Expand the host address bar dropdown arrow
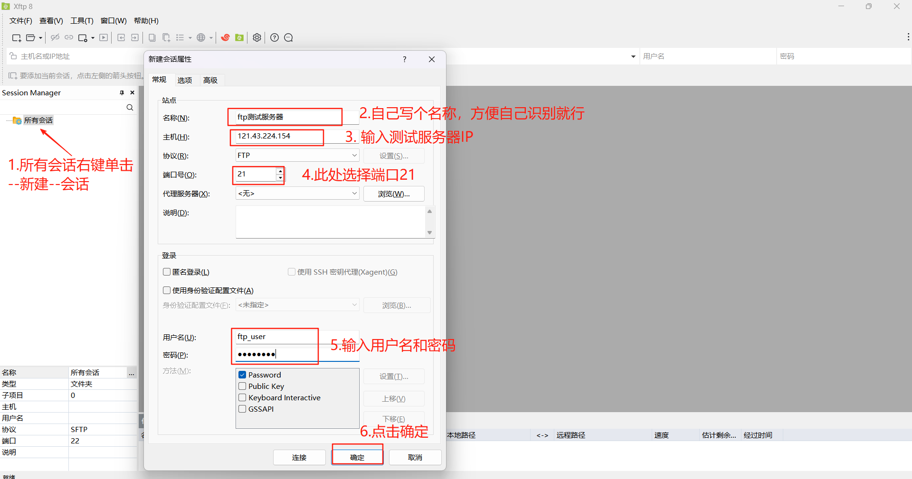Screen dimensions: 912x479 point(633,56)
